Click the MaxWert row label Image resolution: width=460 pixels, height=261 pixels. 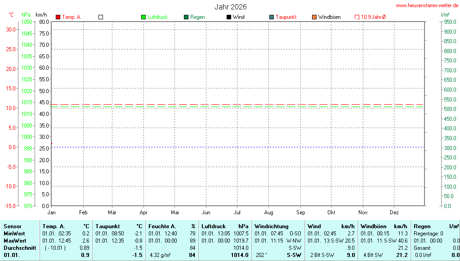[15, 241]
